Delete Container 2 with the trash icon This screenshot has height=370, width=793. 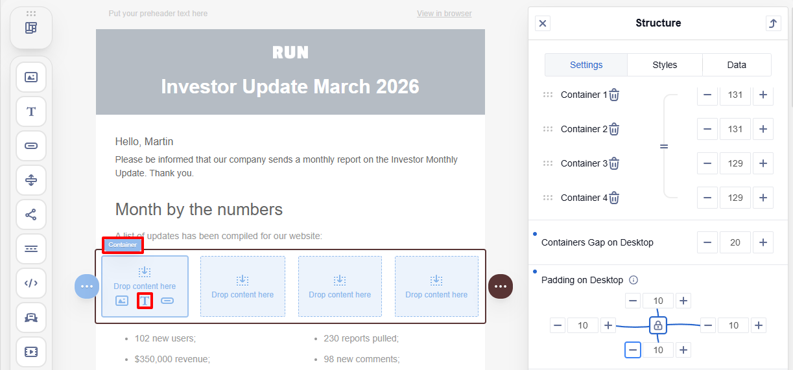[614, 129]
